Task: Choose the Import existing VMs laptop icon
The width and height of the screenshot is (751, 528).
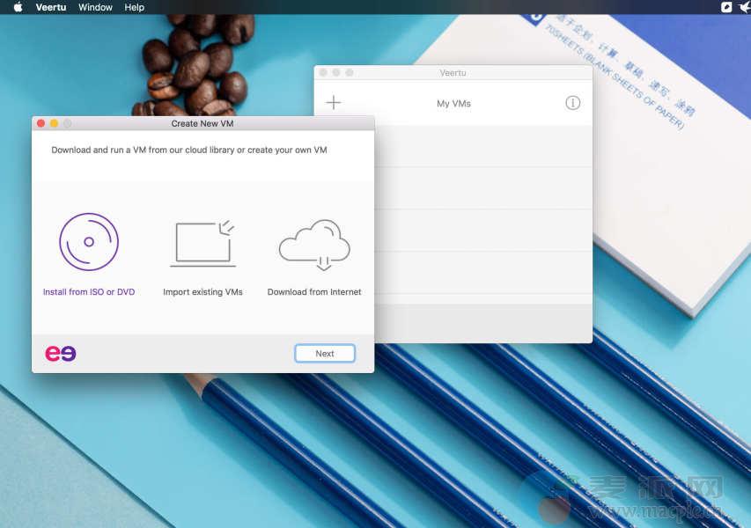Action: click(202, 243)
